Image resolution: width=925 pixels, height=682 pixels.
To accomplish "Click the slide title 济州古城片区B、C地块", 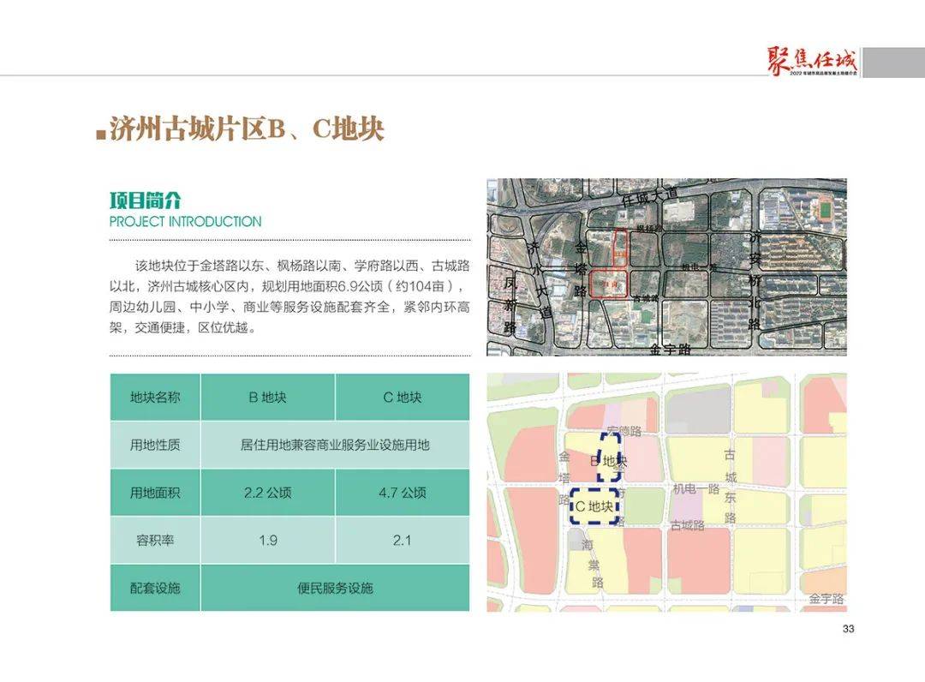I will click(x=247, y=129).
